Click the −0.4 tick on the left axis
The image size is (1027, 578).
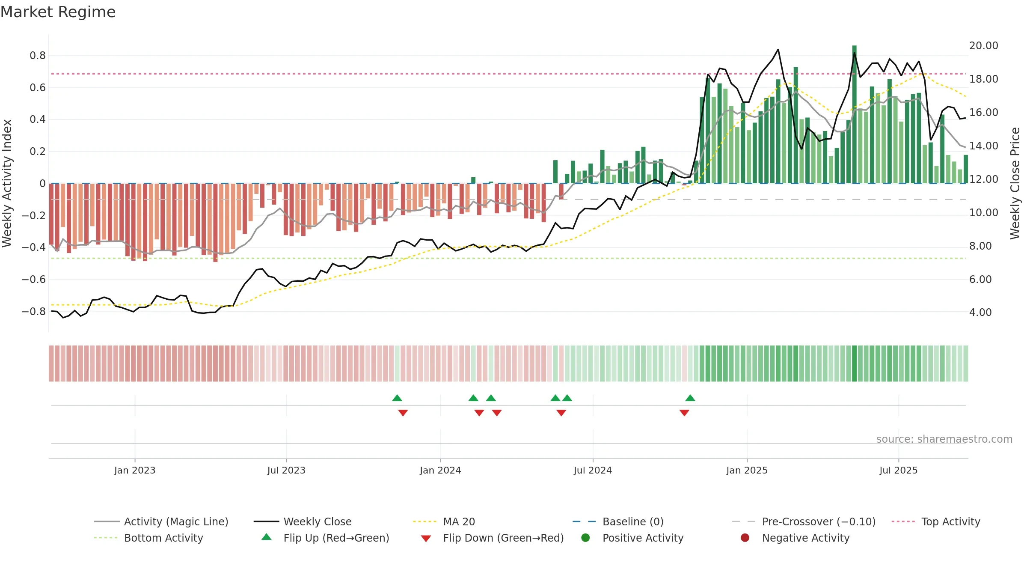pos(34,247)
